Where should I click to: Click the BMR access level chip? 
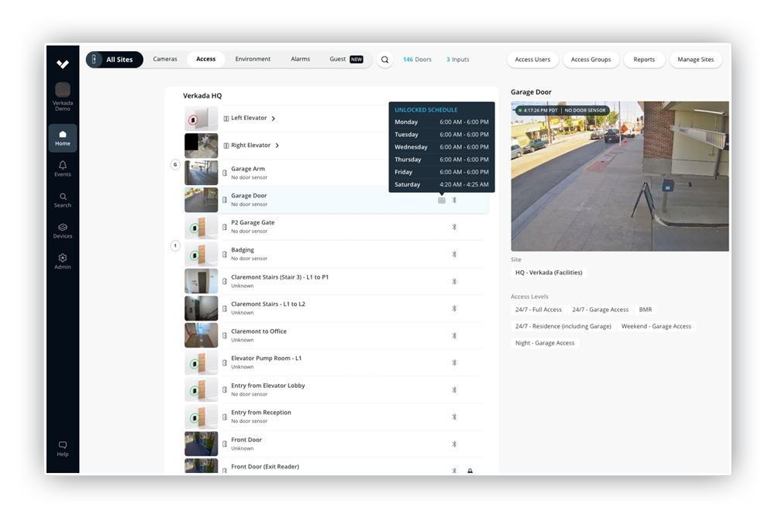pos(645,310)
